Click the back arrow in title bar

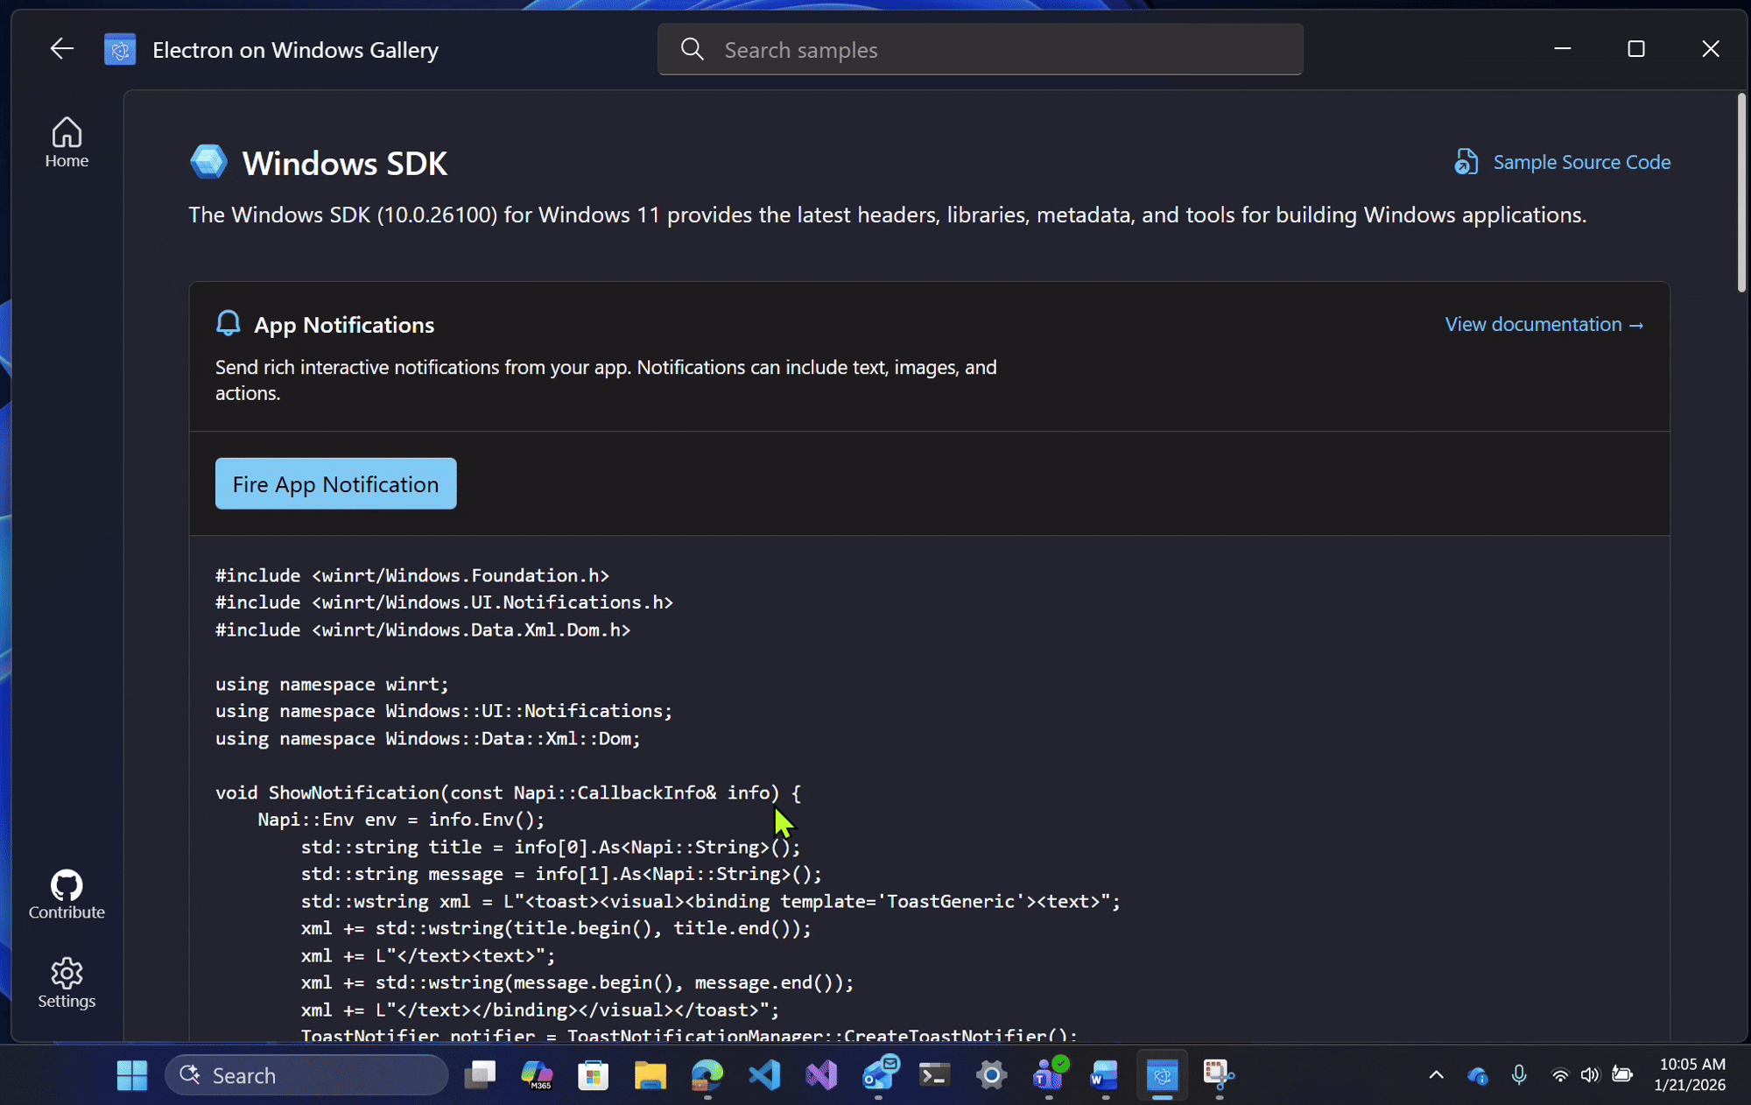tap(61, 49)
